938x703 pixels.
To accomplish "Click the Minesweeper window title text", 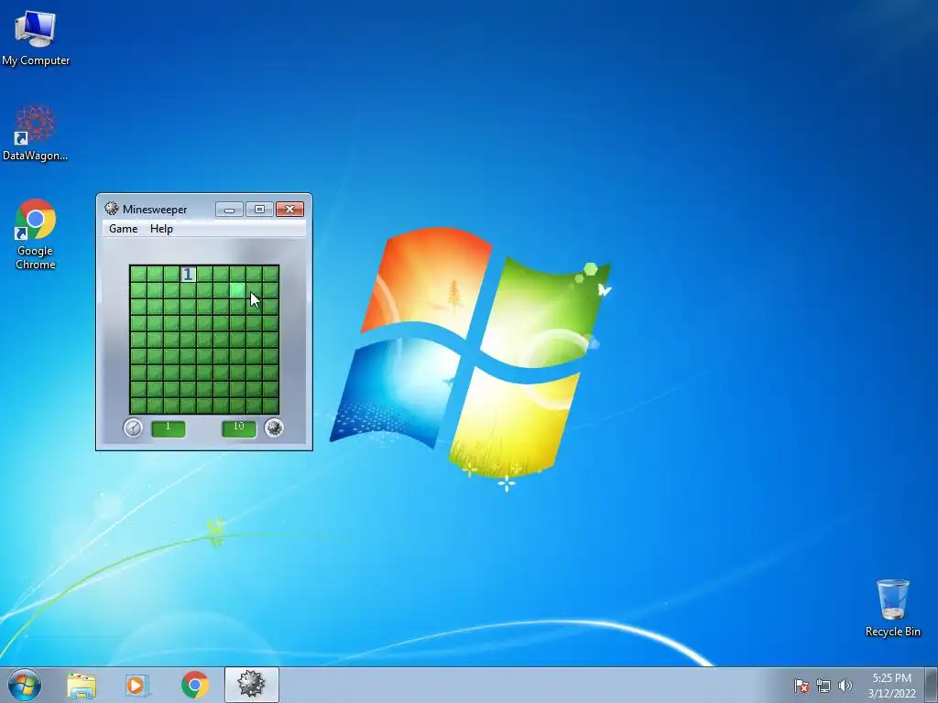I will tap(155, 210).
